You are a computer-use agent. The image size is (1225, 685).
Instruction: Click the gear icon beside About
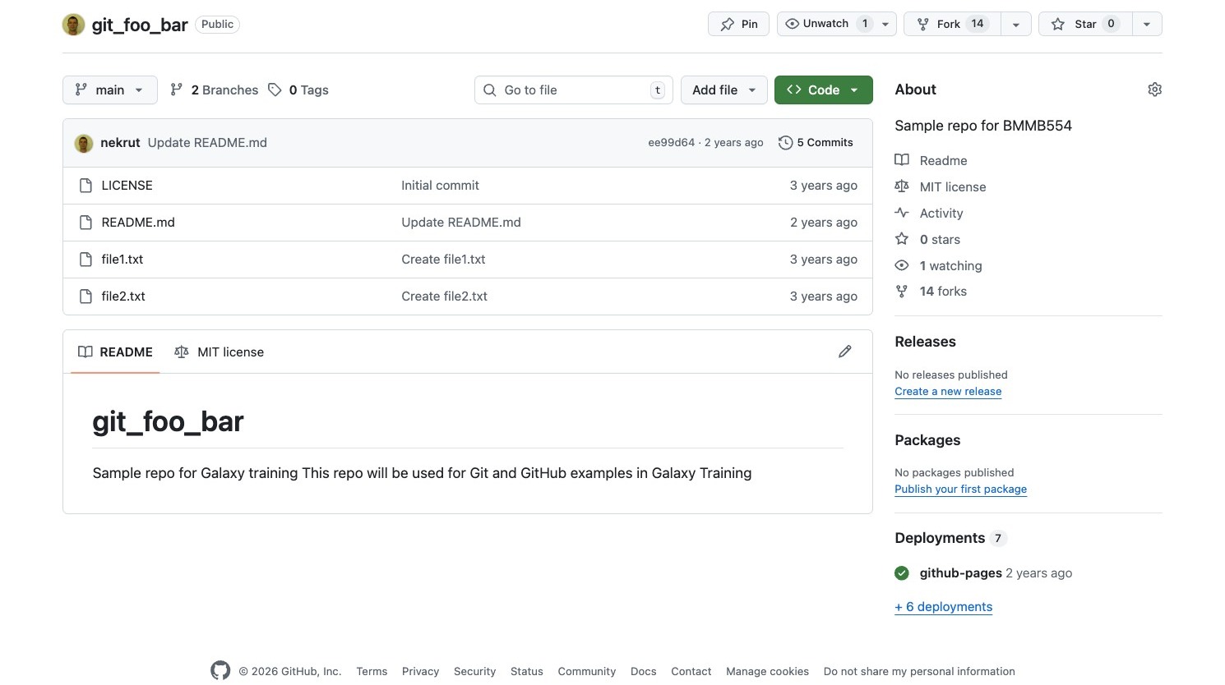pos(1154,90)
